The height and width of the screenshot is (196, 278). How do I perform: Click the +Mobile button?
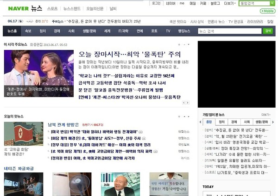click(267, 11)
